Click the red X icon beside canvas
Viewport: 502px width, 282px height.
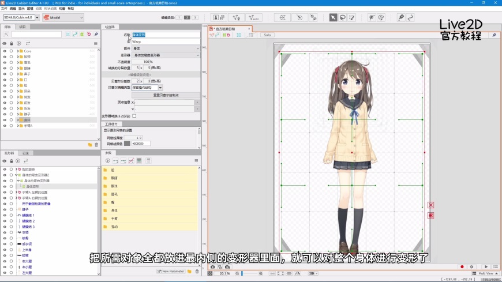[x=430, y=205]
